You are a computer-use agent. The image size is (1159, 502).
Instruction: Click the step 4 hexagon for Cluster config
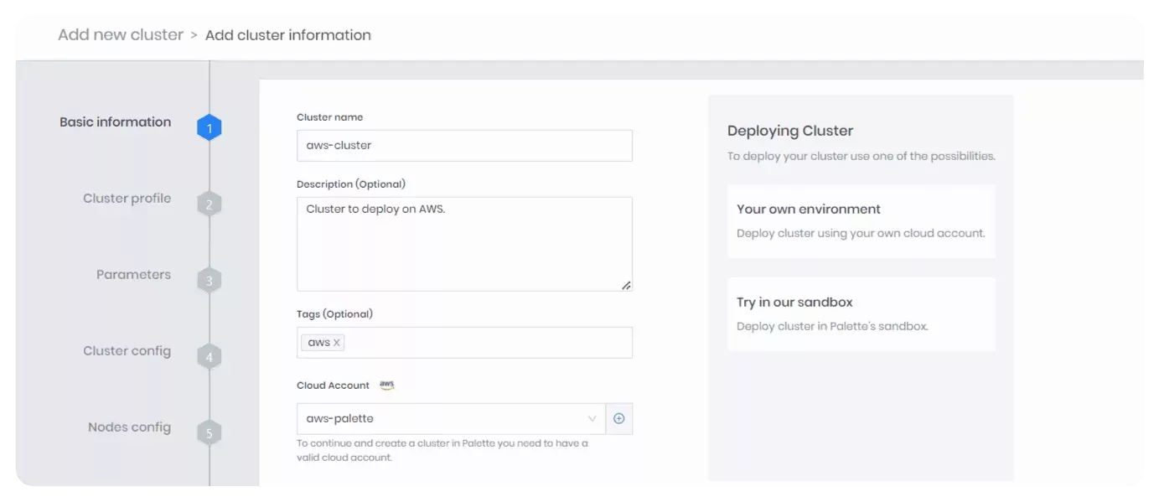point(210,357)
